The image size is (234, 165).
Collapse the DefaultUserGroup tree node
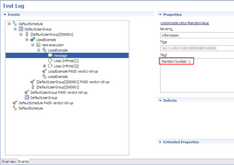pos(15,29)
